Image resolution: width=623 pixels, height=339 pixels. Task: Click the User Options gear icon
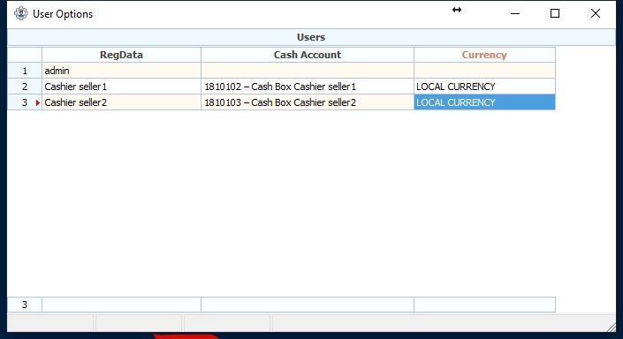(21, 13)
